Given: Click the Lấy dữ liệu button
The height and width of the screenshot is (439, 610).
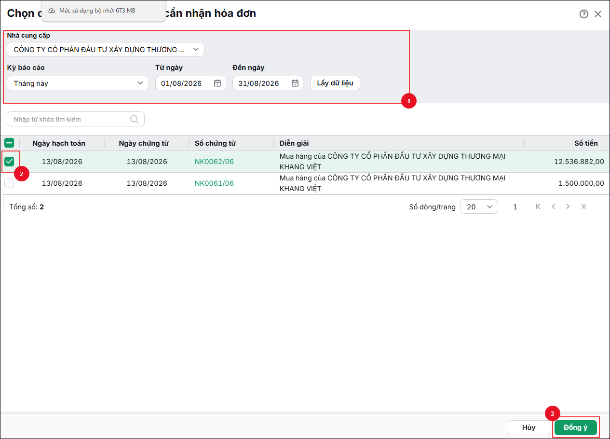Looking at the screenshot, I should (x=335, y=83).
